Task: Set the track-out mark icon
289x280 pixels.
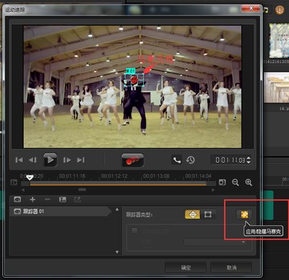Action: click(222, 182)
